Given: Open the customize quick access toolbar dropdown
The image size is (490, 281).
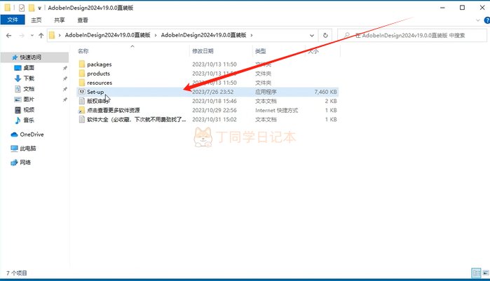Looking at the screenshot, I should click(39, 8).
